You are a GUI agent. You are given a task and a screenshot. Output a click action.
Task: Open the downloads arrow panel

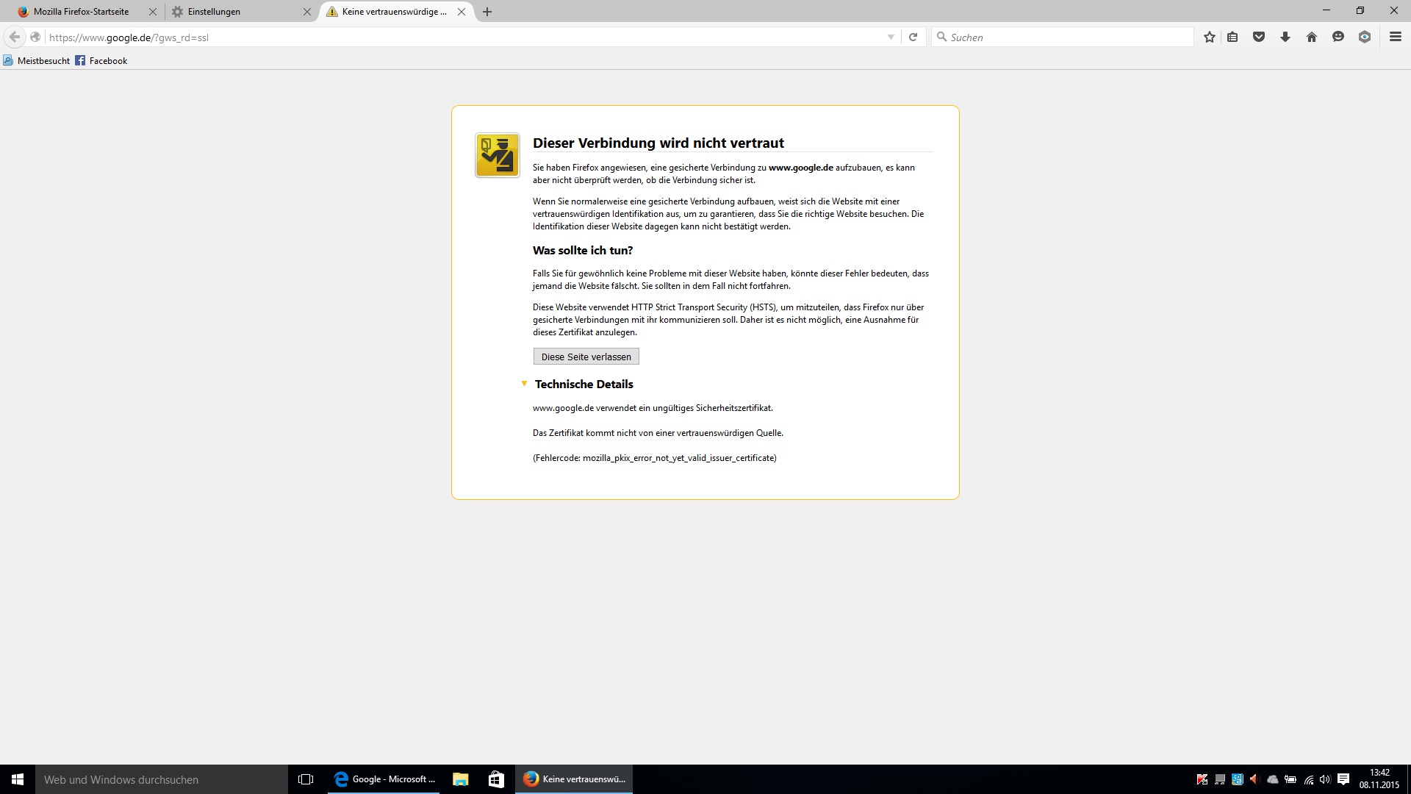(x=1285, y=37)
